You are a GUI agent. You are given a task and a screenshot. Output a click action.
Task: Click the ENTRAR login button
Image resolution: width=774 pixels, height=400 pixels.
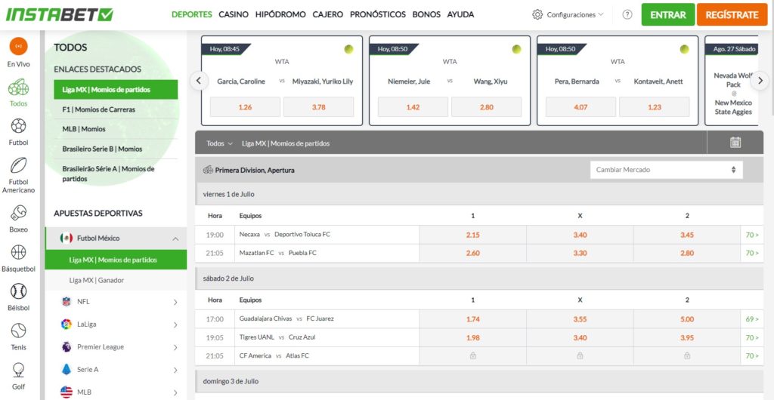668,15
